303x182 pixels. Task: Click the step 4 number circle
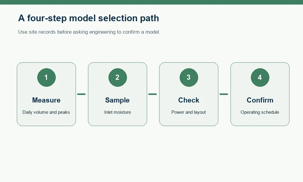click(x=260, y=77)
